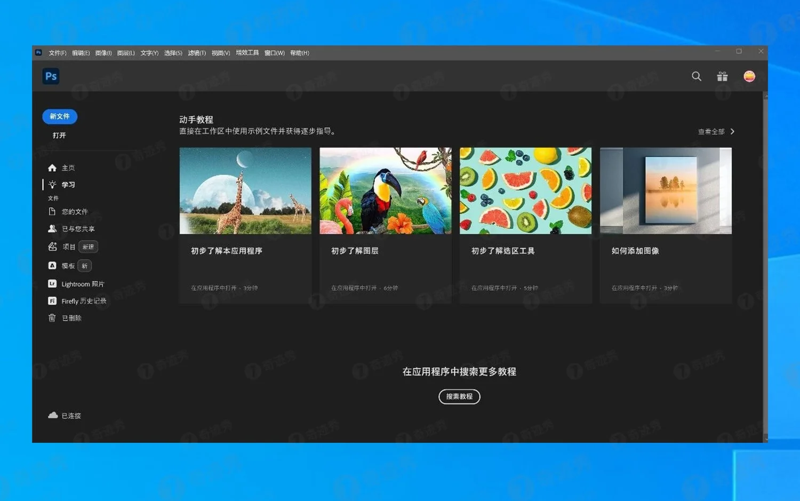Open Lightroom 照片 in the sidebar
Image resolution: width=800 pixels, height=501 pixels.
tap(82, 283)
